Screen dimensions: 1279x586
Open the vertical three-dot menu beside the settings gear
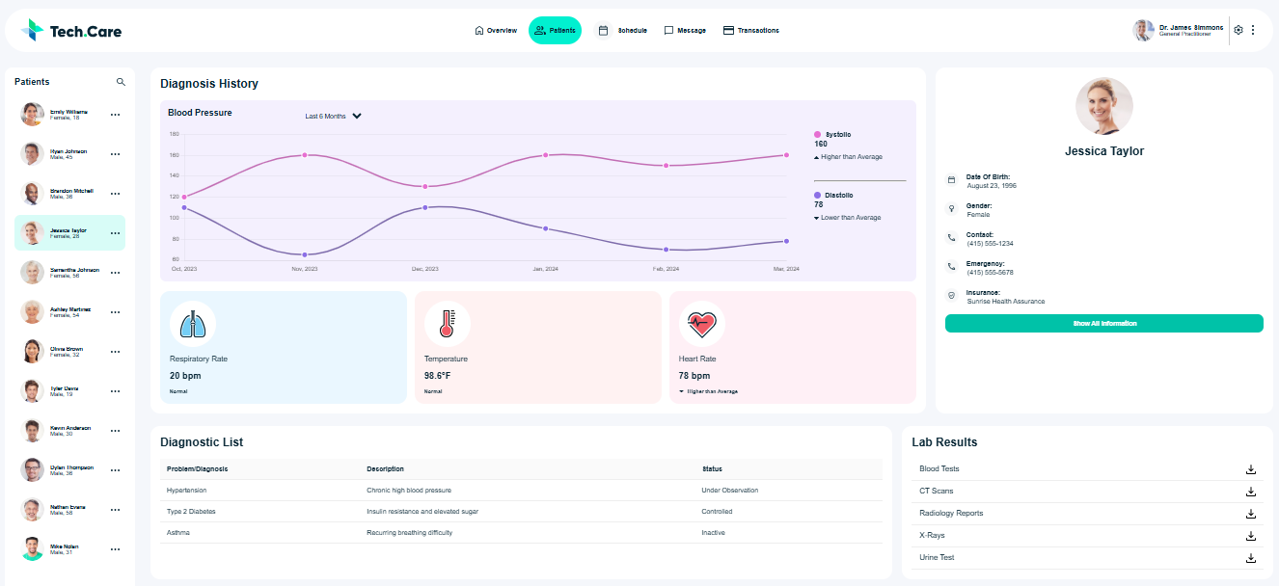tap(1253, 30)
